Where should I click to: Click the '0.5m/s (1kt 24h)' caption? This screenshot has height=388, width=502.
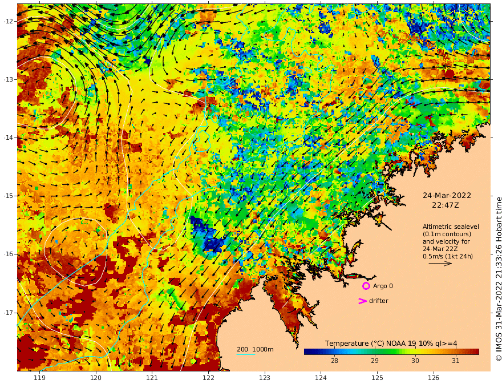coord(448,256)
